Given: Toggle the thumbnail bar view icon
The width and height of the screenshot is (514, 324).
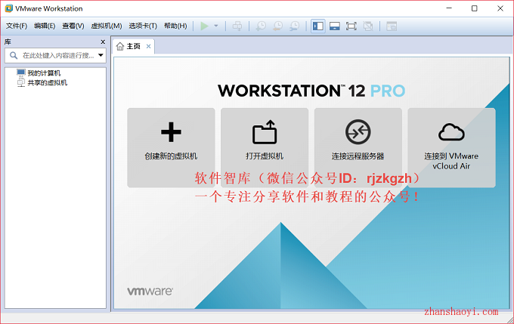Looking at the screenshot, I should click(334, 26).
